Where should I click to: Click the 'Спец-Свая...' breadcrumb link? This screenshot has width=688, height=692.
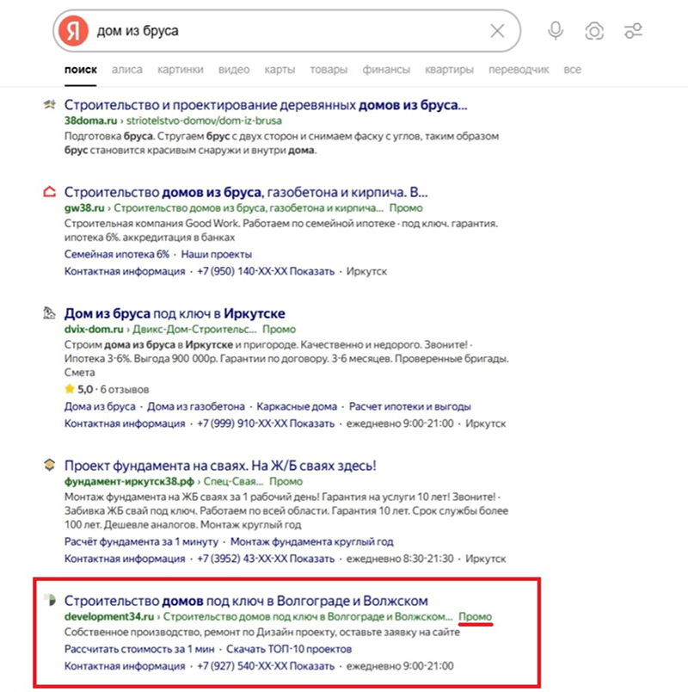[x=233, y=481]
